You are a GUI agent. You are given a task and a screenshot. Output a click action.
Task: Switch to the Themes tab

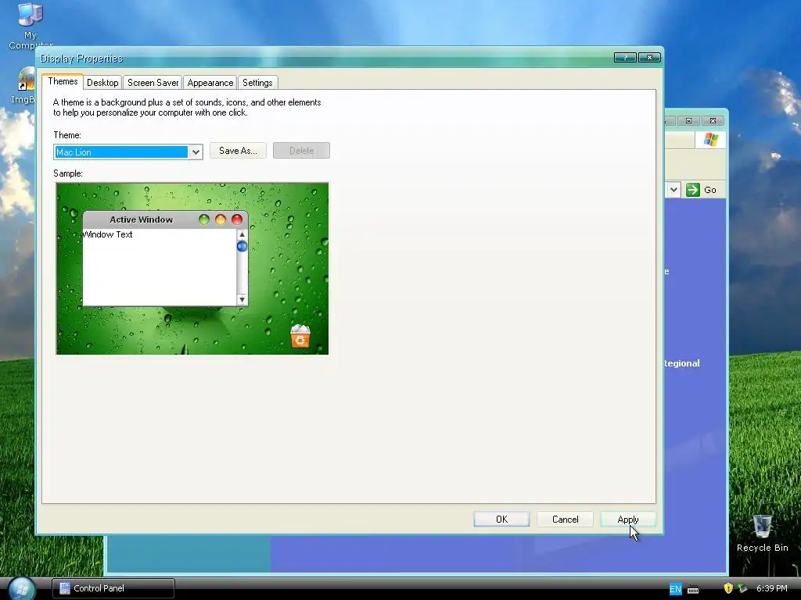tap(63, 81)
